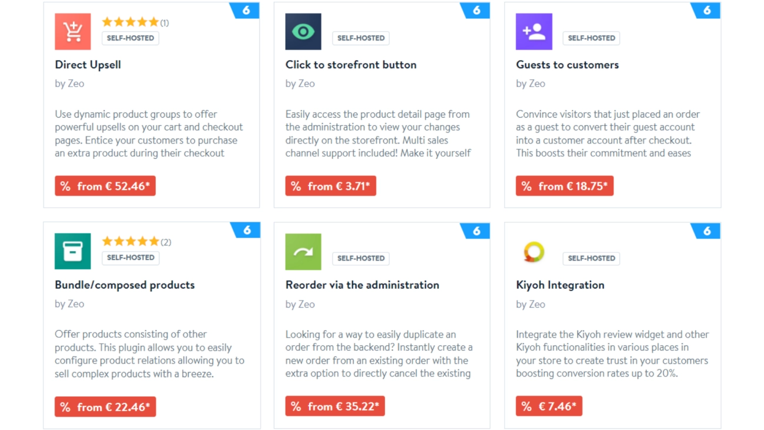Click the blue 6 badge on Direct Upsell

[246, 11]
